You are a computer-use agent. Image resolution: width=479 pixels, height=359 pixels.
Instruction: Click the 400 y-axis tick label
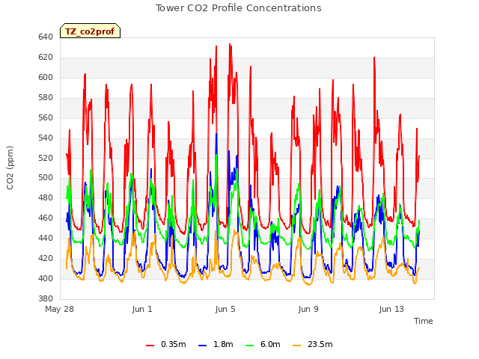click(x=46, y=278)
